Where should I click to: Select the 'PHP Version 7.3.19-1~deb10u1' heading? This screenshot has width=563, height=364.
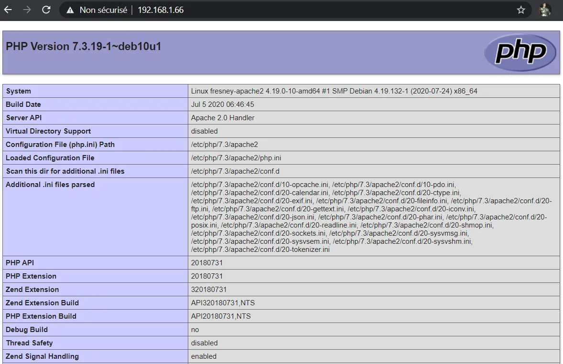pos(83,46)
